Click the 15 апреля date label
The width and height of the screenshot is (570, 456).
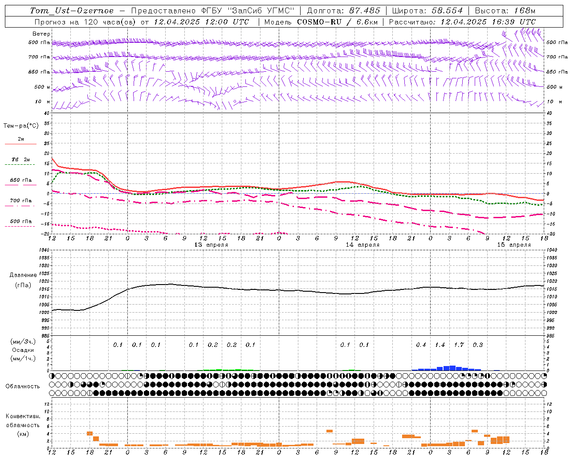click(514, 245)
